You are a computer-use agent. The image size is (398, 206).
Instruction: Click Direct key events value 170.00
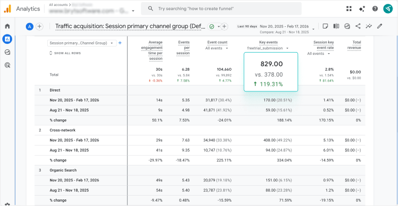pos(269,100)
